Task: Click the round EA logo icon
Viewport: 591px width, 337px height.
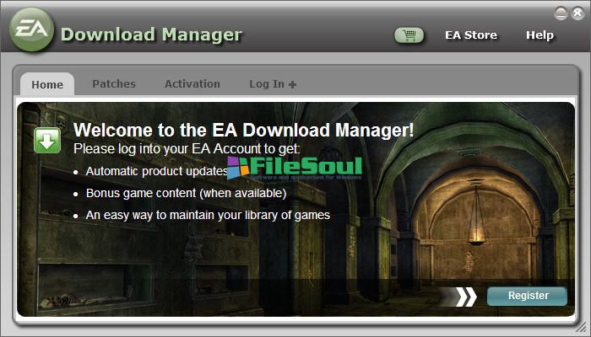Action: coord(32,29)
